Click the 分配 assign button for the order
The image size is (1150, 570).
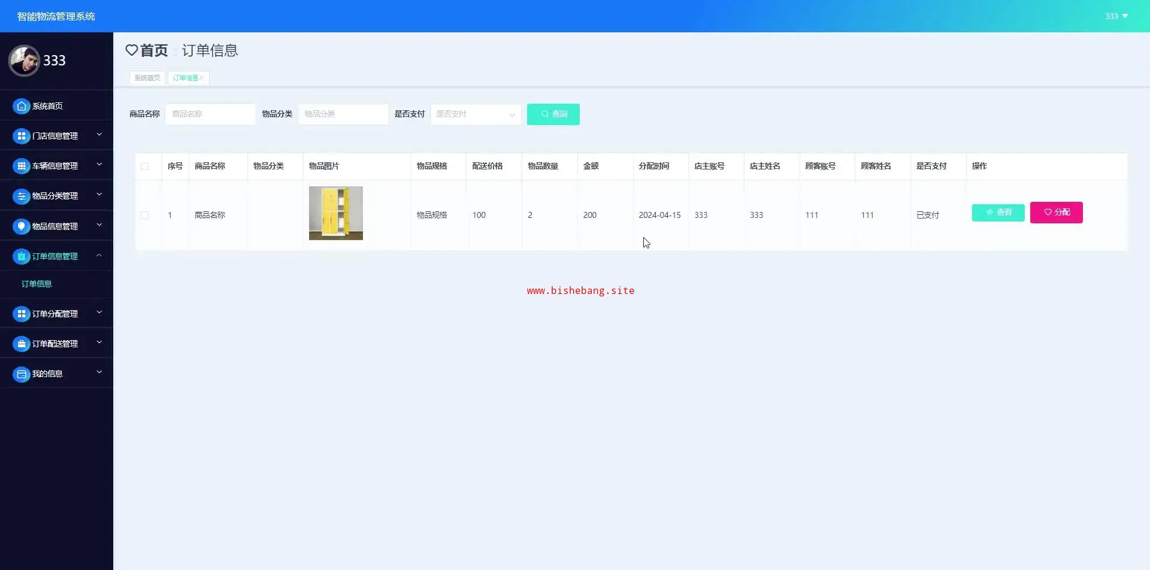tap(1057, 213)
